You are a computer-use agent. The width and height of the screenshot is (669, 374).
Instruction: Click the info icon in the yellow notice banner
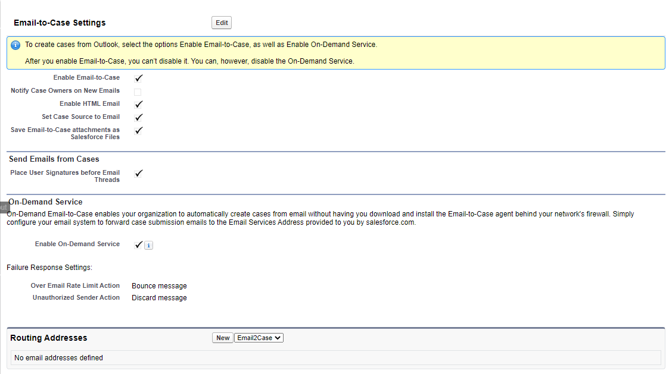coord(15,45)
